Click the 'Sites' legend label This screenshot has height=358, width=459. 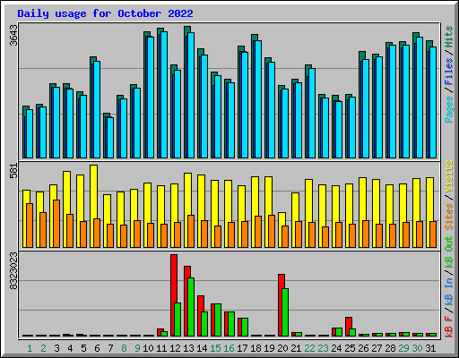click(449, 217)
